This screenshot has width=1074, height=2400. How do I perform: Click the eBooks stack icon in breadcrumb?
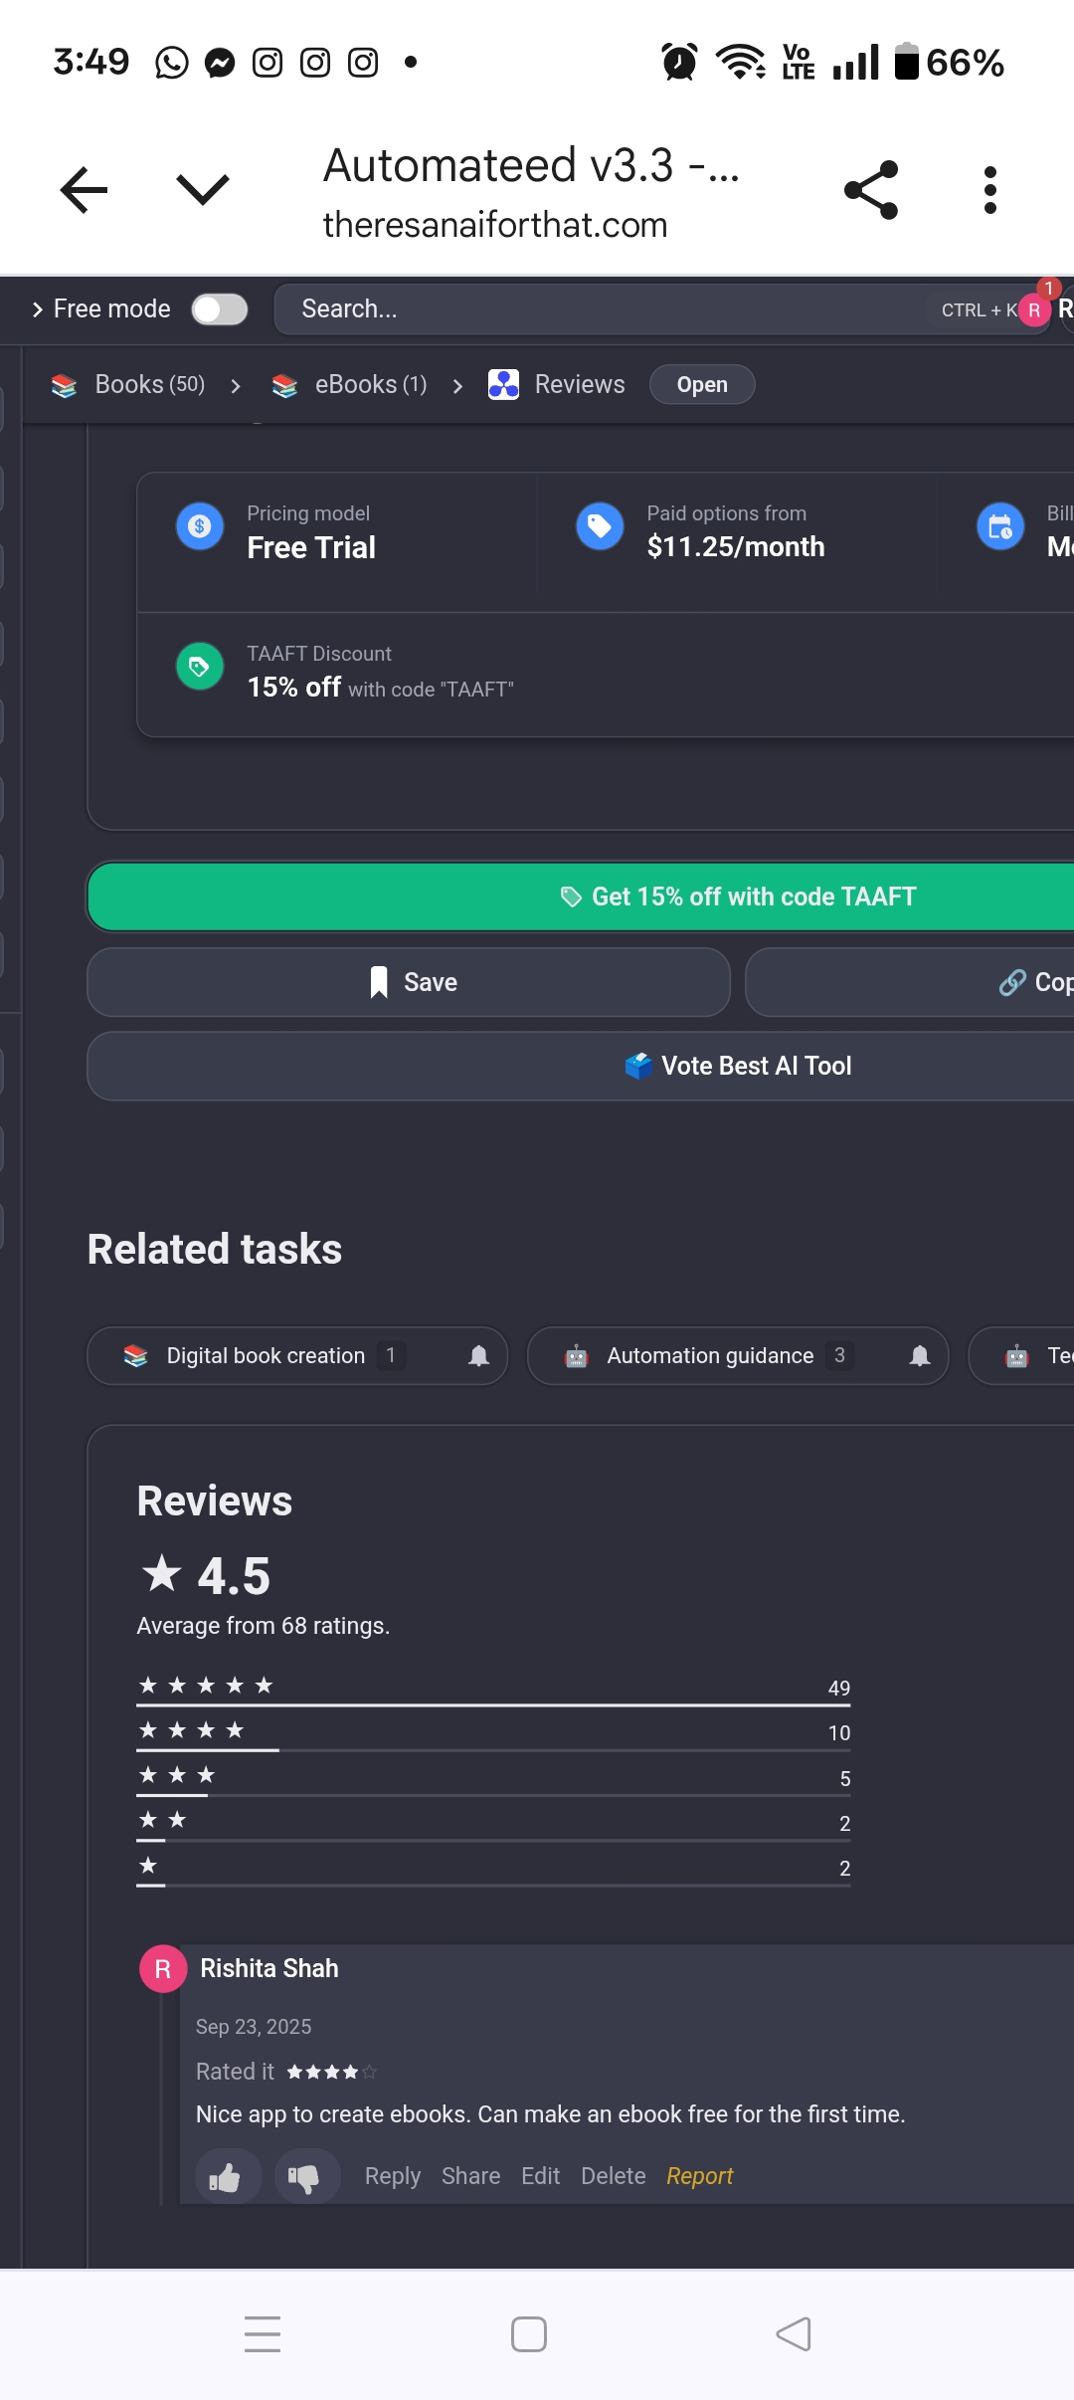point(284,385)
